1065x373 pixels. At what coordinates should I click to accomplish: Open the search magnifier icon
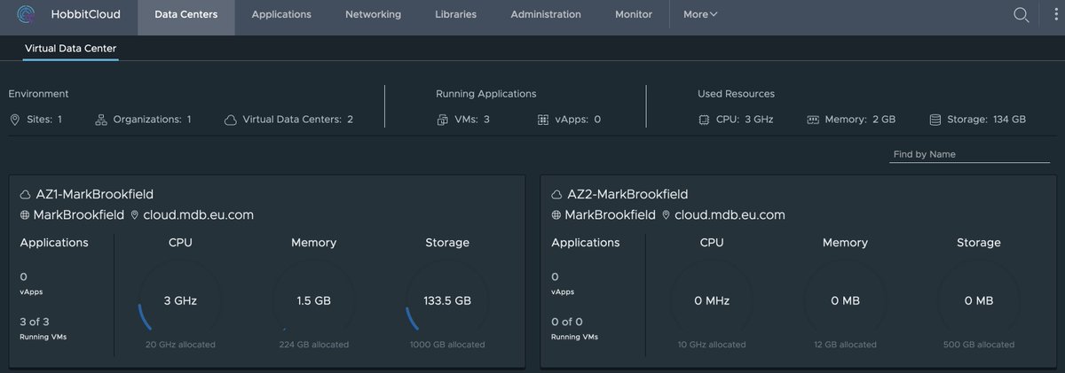click(1022, 15)
